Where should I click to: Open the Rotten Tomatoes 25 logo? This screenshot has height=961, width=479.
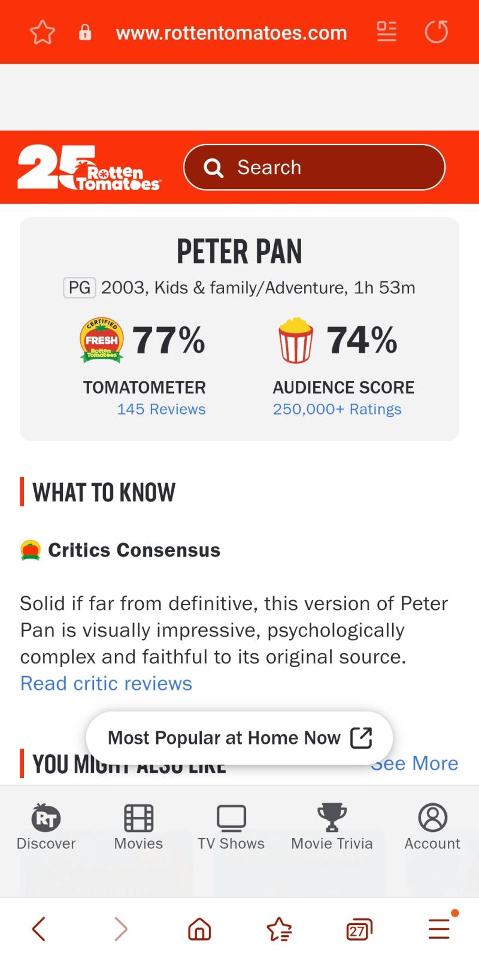[89, 167]
